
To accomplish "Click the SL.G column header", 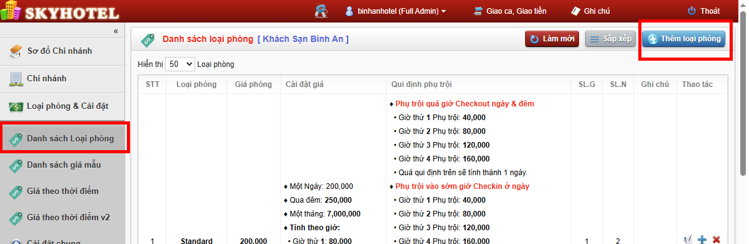I will pos(586,84).
